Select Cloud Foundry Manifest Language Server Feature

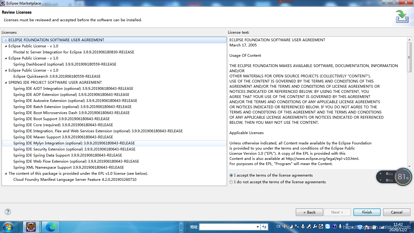(75, 180)
